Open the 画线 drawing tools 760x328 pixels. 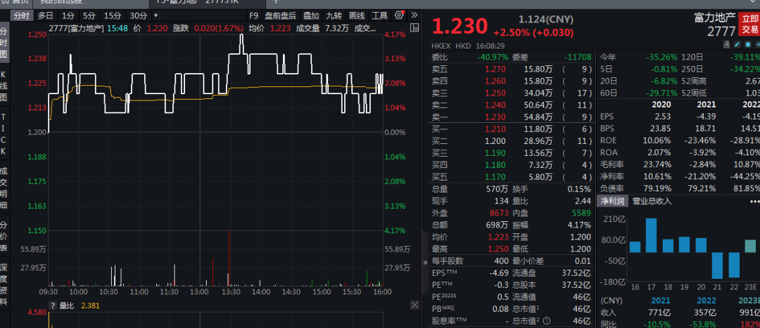[x=357, y=15]
